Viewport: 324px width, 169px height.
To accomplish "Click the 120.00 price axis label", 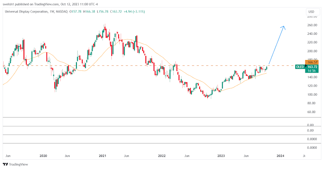I will pos(312,86).
